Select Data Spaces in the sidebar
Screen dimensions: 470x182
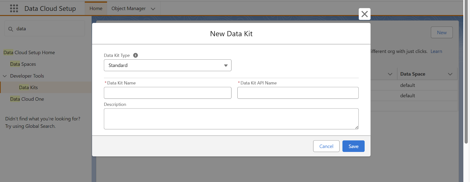tap(23, 64)
